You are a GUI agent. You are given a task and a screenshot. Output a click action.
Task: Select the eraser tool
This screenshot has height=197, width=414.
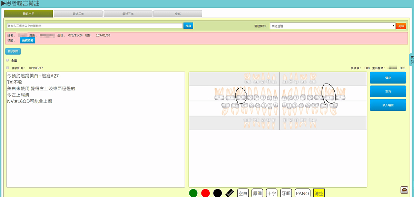[230, 193]
